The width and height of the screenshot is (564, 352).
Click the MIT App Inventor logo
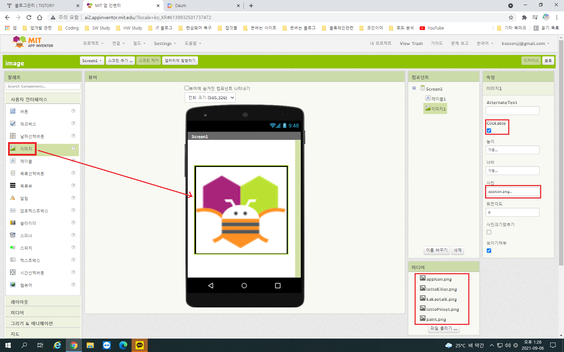pos(33,42)
